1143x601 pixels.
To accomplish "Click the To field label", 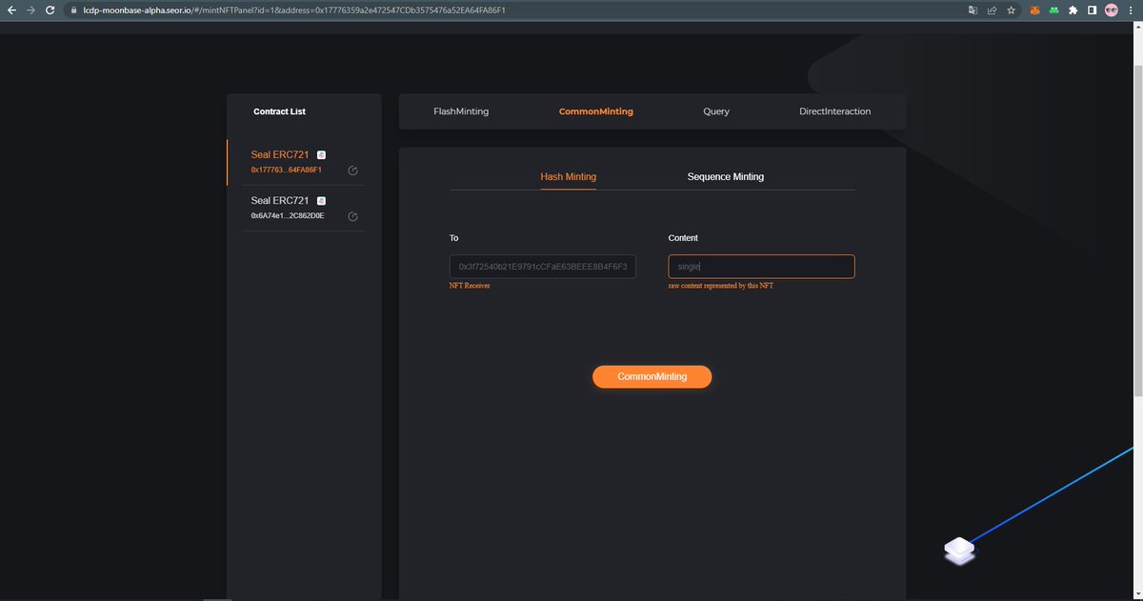I will (454, 238).
